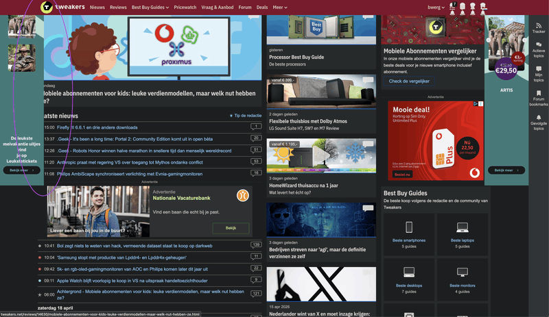Open Samsung stopt Lpddr4 productie article

click(121, 257)
